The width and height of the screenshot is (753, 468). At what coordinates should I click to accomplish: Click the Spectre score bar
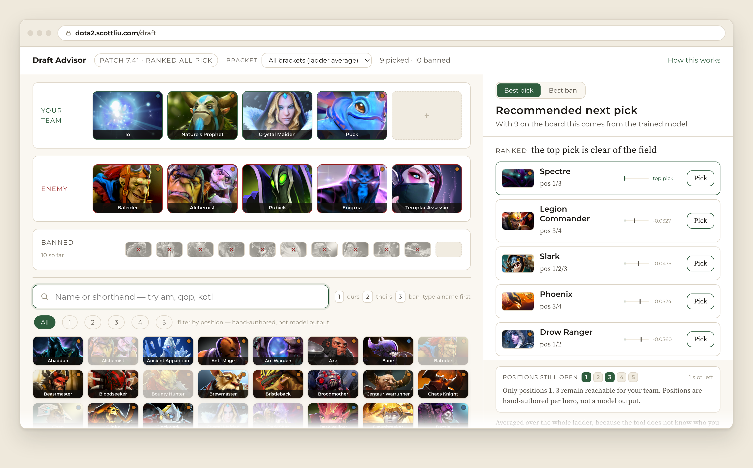[636, 178]
